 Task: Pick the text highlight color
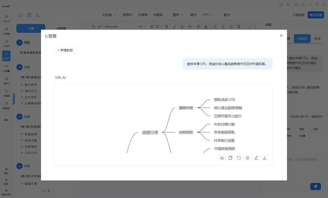[198, 27]
